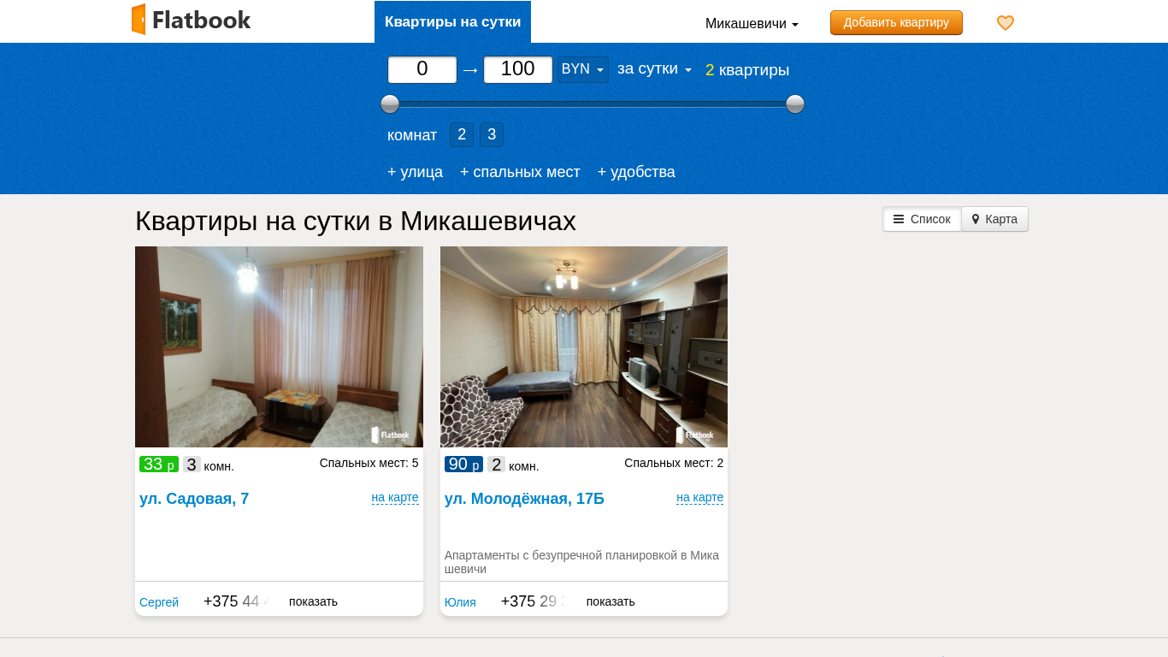Click на карте for ул. Садовая, 7
The height and width of the screenshot is (657, 1168).
395,498
